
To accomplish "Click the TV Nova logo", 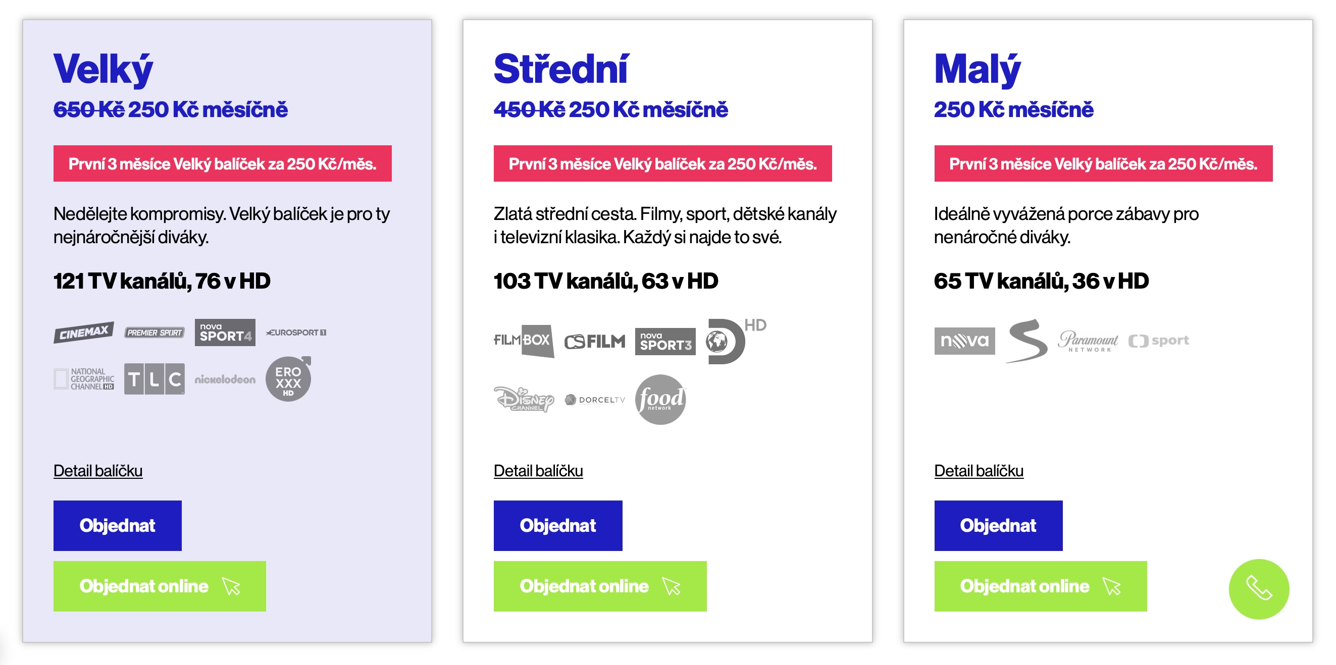I will pos(964,341).
